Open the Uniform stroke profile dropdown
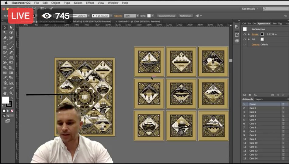The image size is (289, 164). click(89, 16)
